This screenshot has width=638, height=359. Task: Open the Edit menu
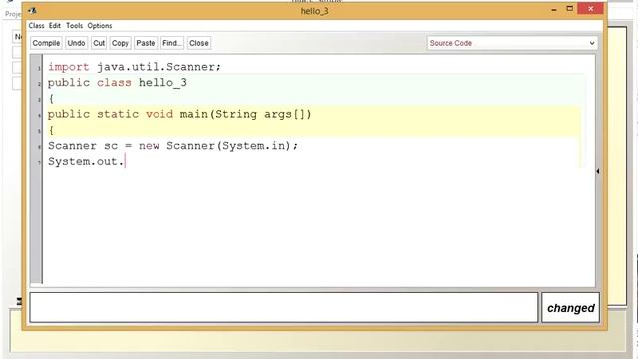point(55,26)
